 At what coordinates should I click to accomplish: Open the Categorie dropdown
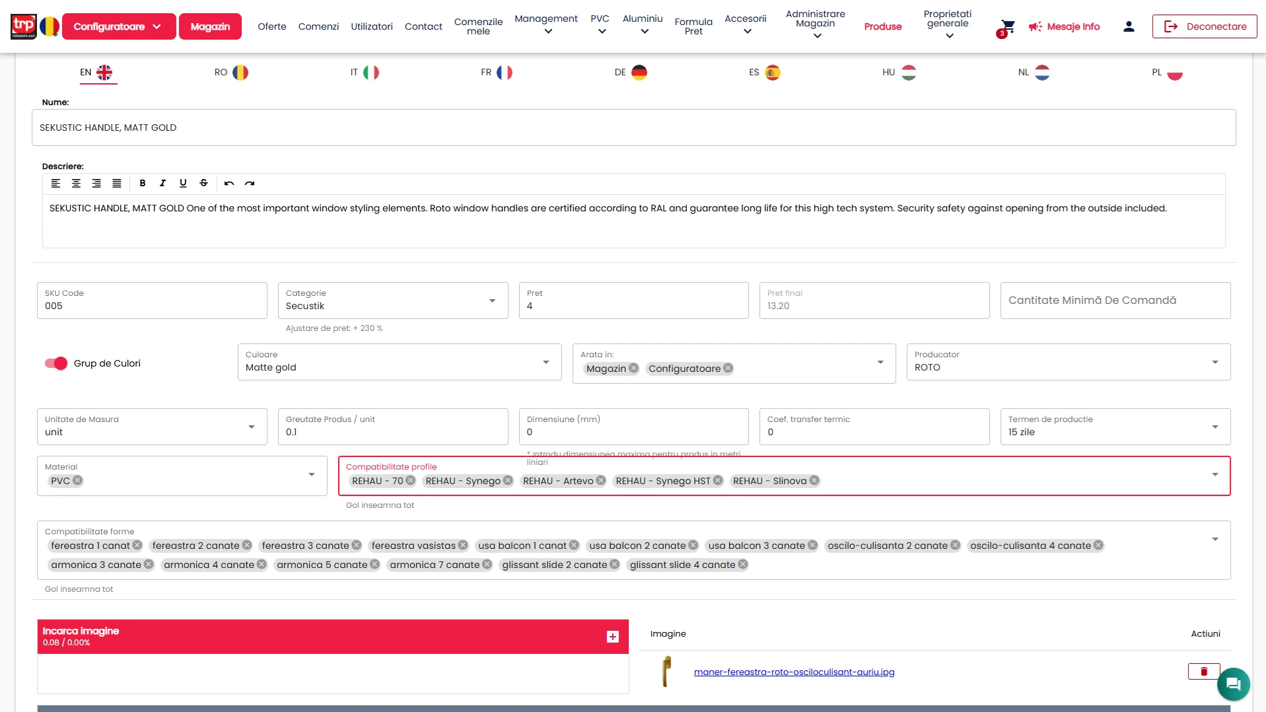coord(392,301)
